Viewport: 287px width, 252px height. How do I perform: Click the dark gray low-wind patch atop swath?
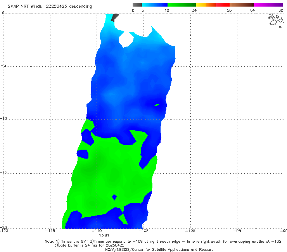click(x=114, y=17)
